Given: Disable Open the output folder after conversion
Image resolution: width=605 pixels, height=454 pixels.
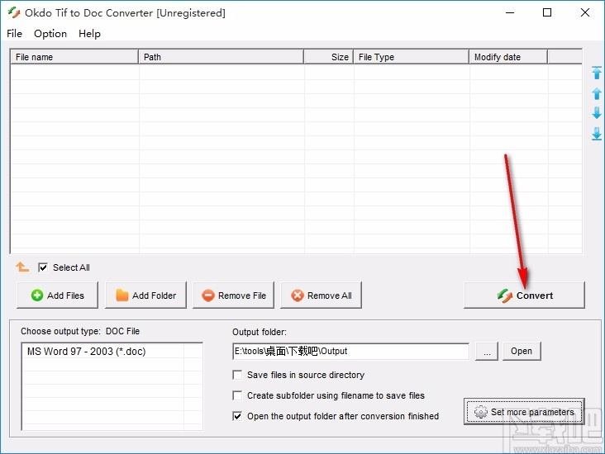Looking at the screenshot, I should coord(237,416).
